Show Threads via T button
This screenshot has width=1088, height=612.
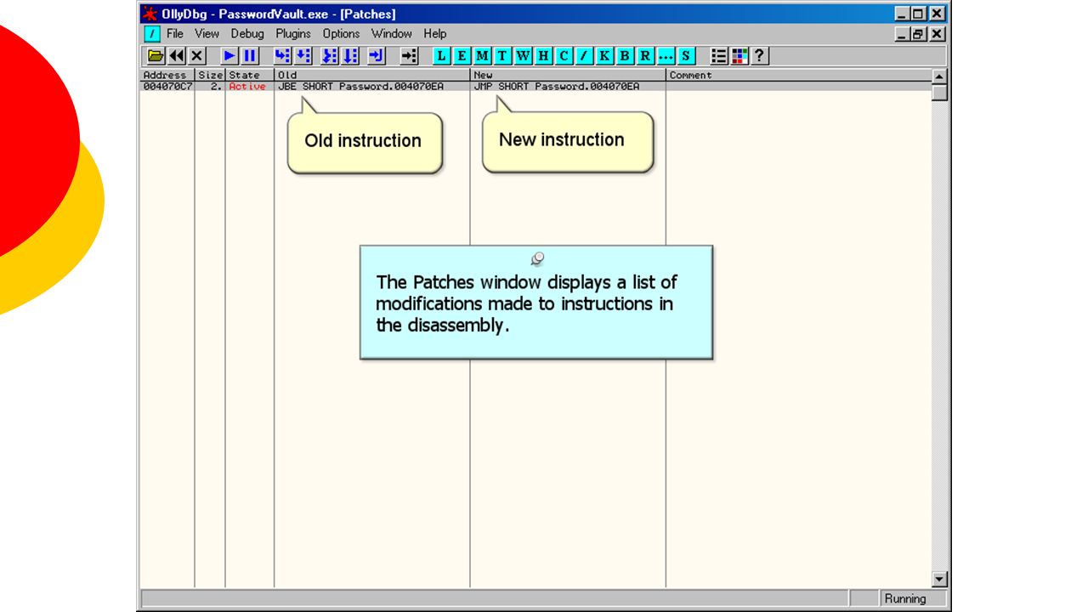tap(503, 56)
